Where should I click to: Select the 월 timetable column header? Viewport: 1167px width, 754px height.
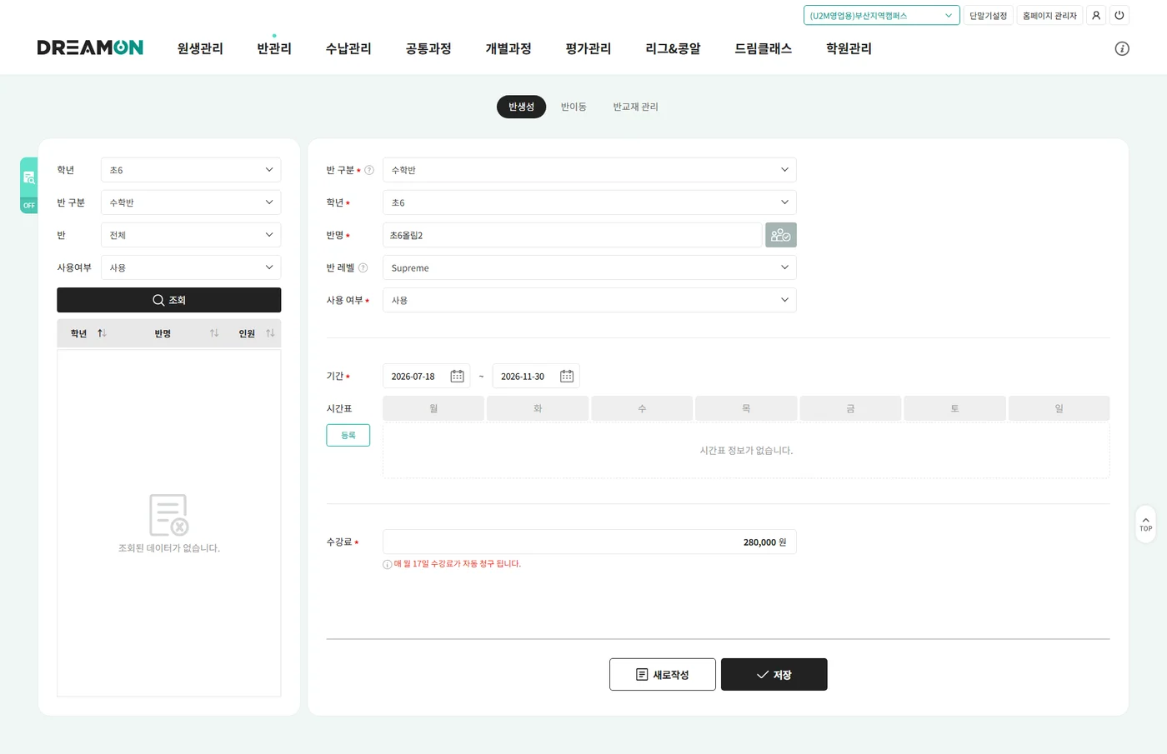coord(433,408)
